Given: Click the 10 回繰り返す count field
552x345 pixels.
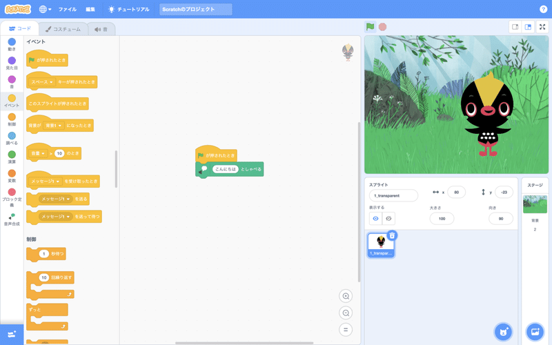Looking at the screenshot, I should point(43,277).
